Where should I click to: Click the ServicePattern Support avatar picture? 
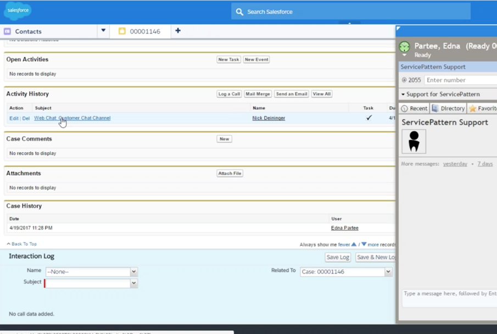tap(414, 142)
